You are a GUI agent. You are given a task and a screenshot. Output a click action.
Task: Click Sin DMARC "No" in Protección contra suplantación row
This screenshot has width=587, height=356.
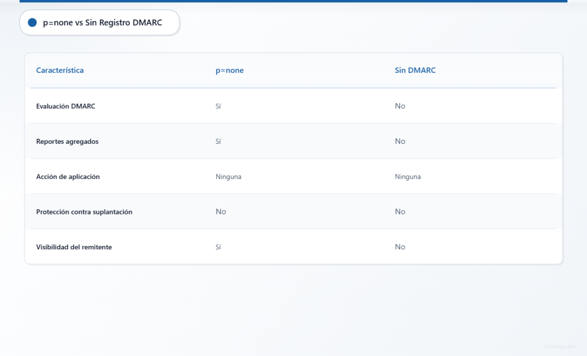tap(400, 212)
